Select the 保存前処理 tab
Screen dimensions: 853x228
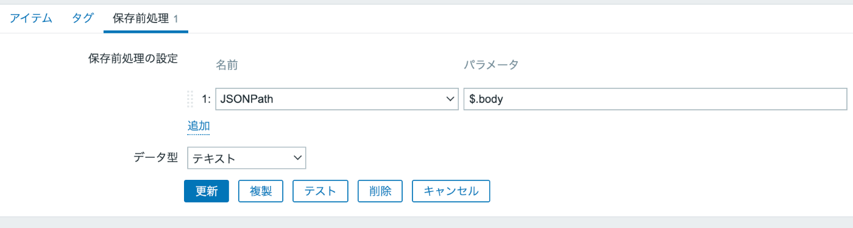146,18
